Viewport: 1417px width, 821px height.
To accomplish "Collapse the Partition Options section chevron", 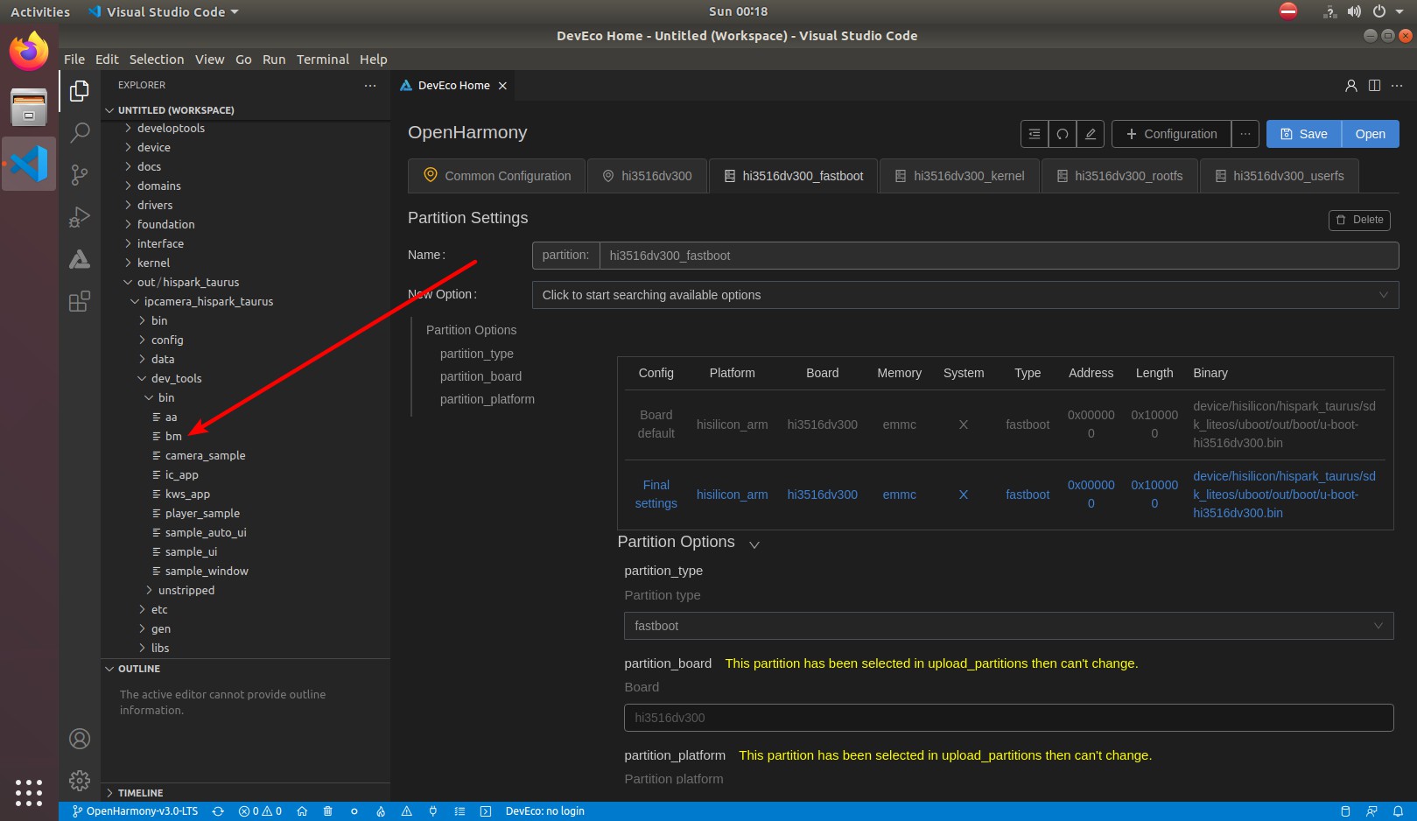I will click(x=754, y=544).
